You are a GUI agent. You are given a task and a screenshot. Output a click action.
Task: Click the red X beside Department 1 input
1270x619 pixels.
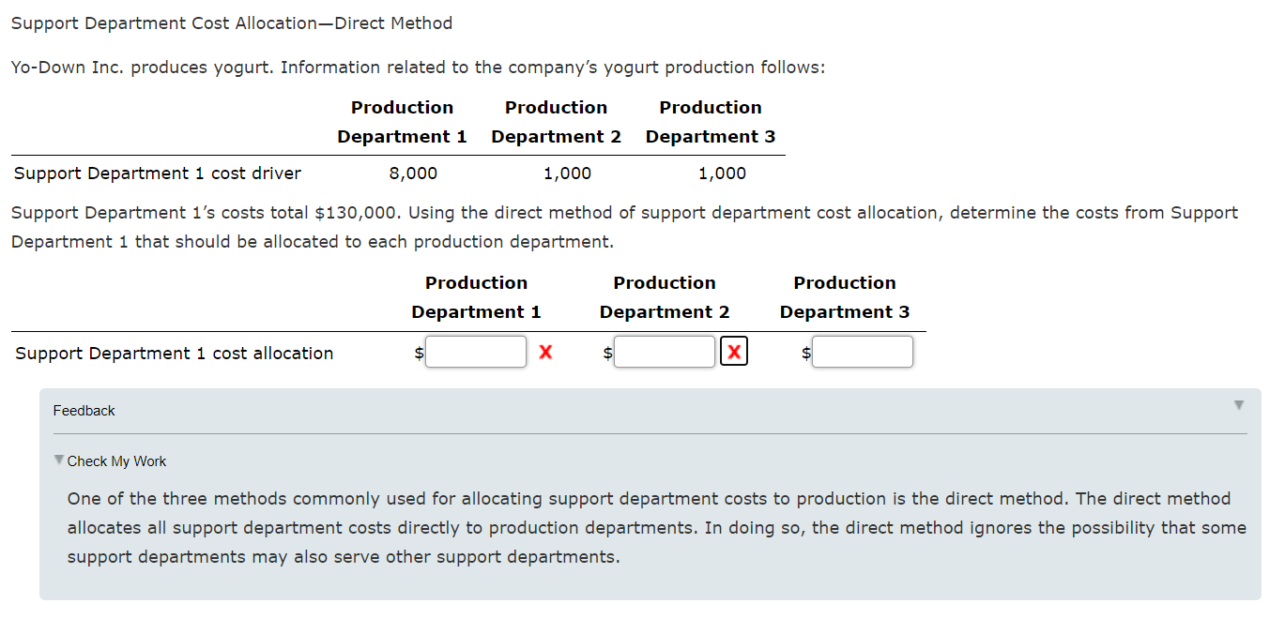[545, 352]
